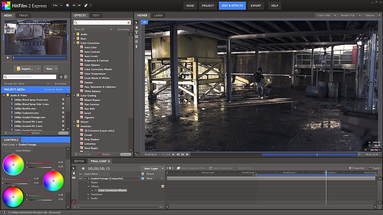Click the top-left color wheel
This screenshot has width=383, height=215.
point(13,164)
